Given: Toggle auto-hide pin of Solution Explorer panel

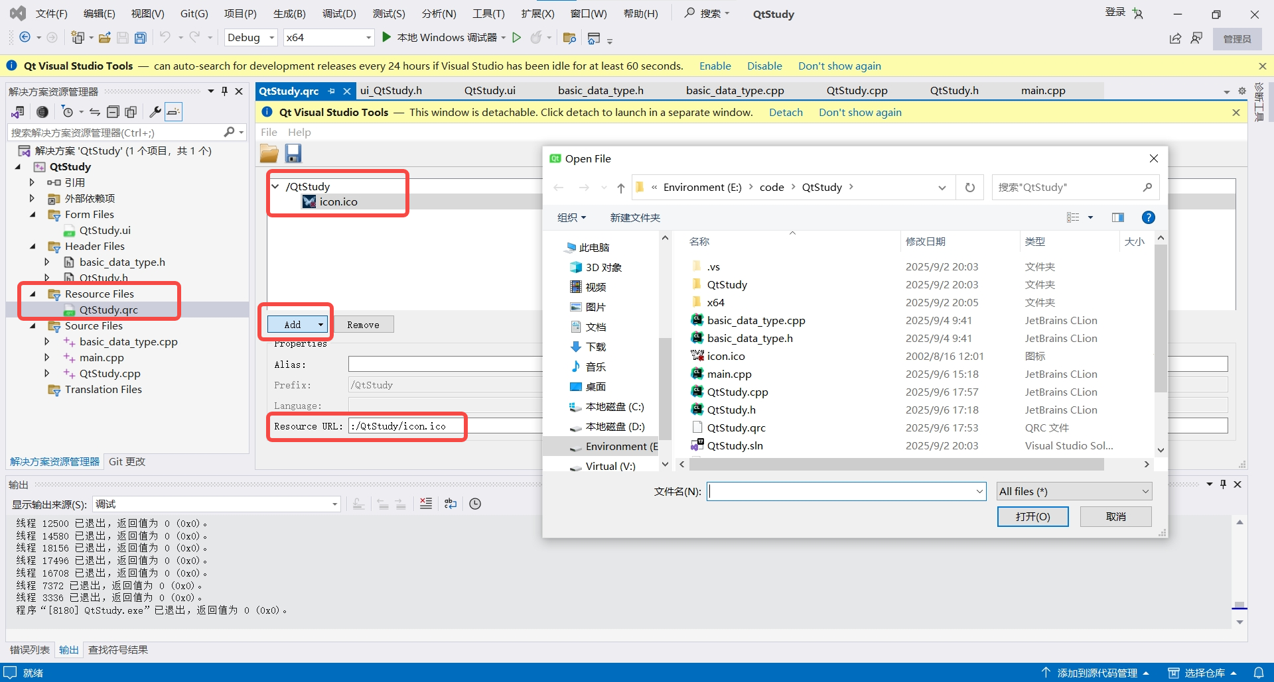Looking at the screenshot, I should click(224, 91).
